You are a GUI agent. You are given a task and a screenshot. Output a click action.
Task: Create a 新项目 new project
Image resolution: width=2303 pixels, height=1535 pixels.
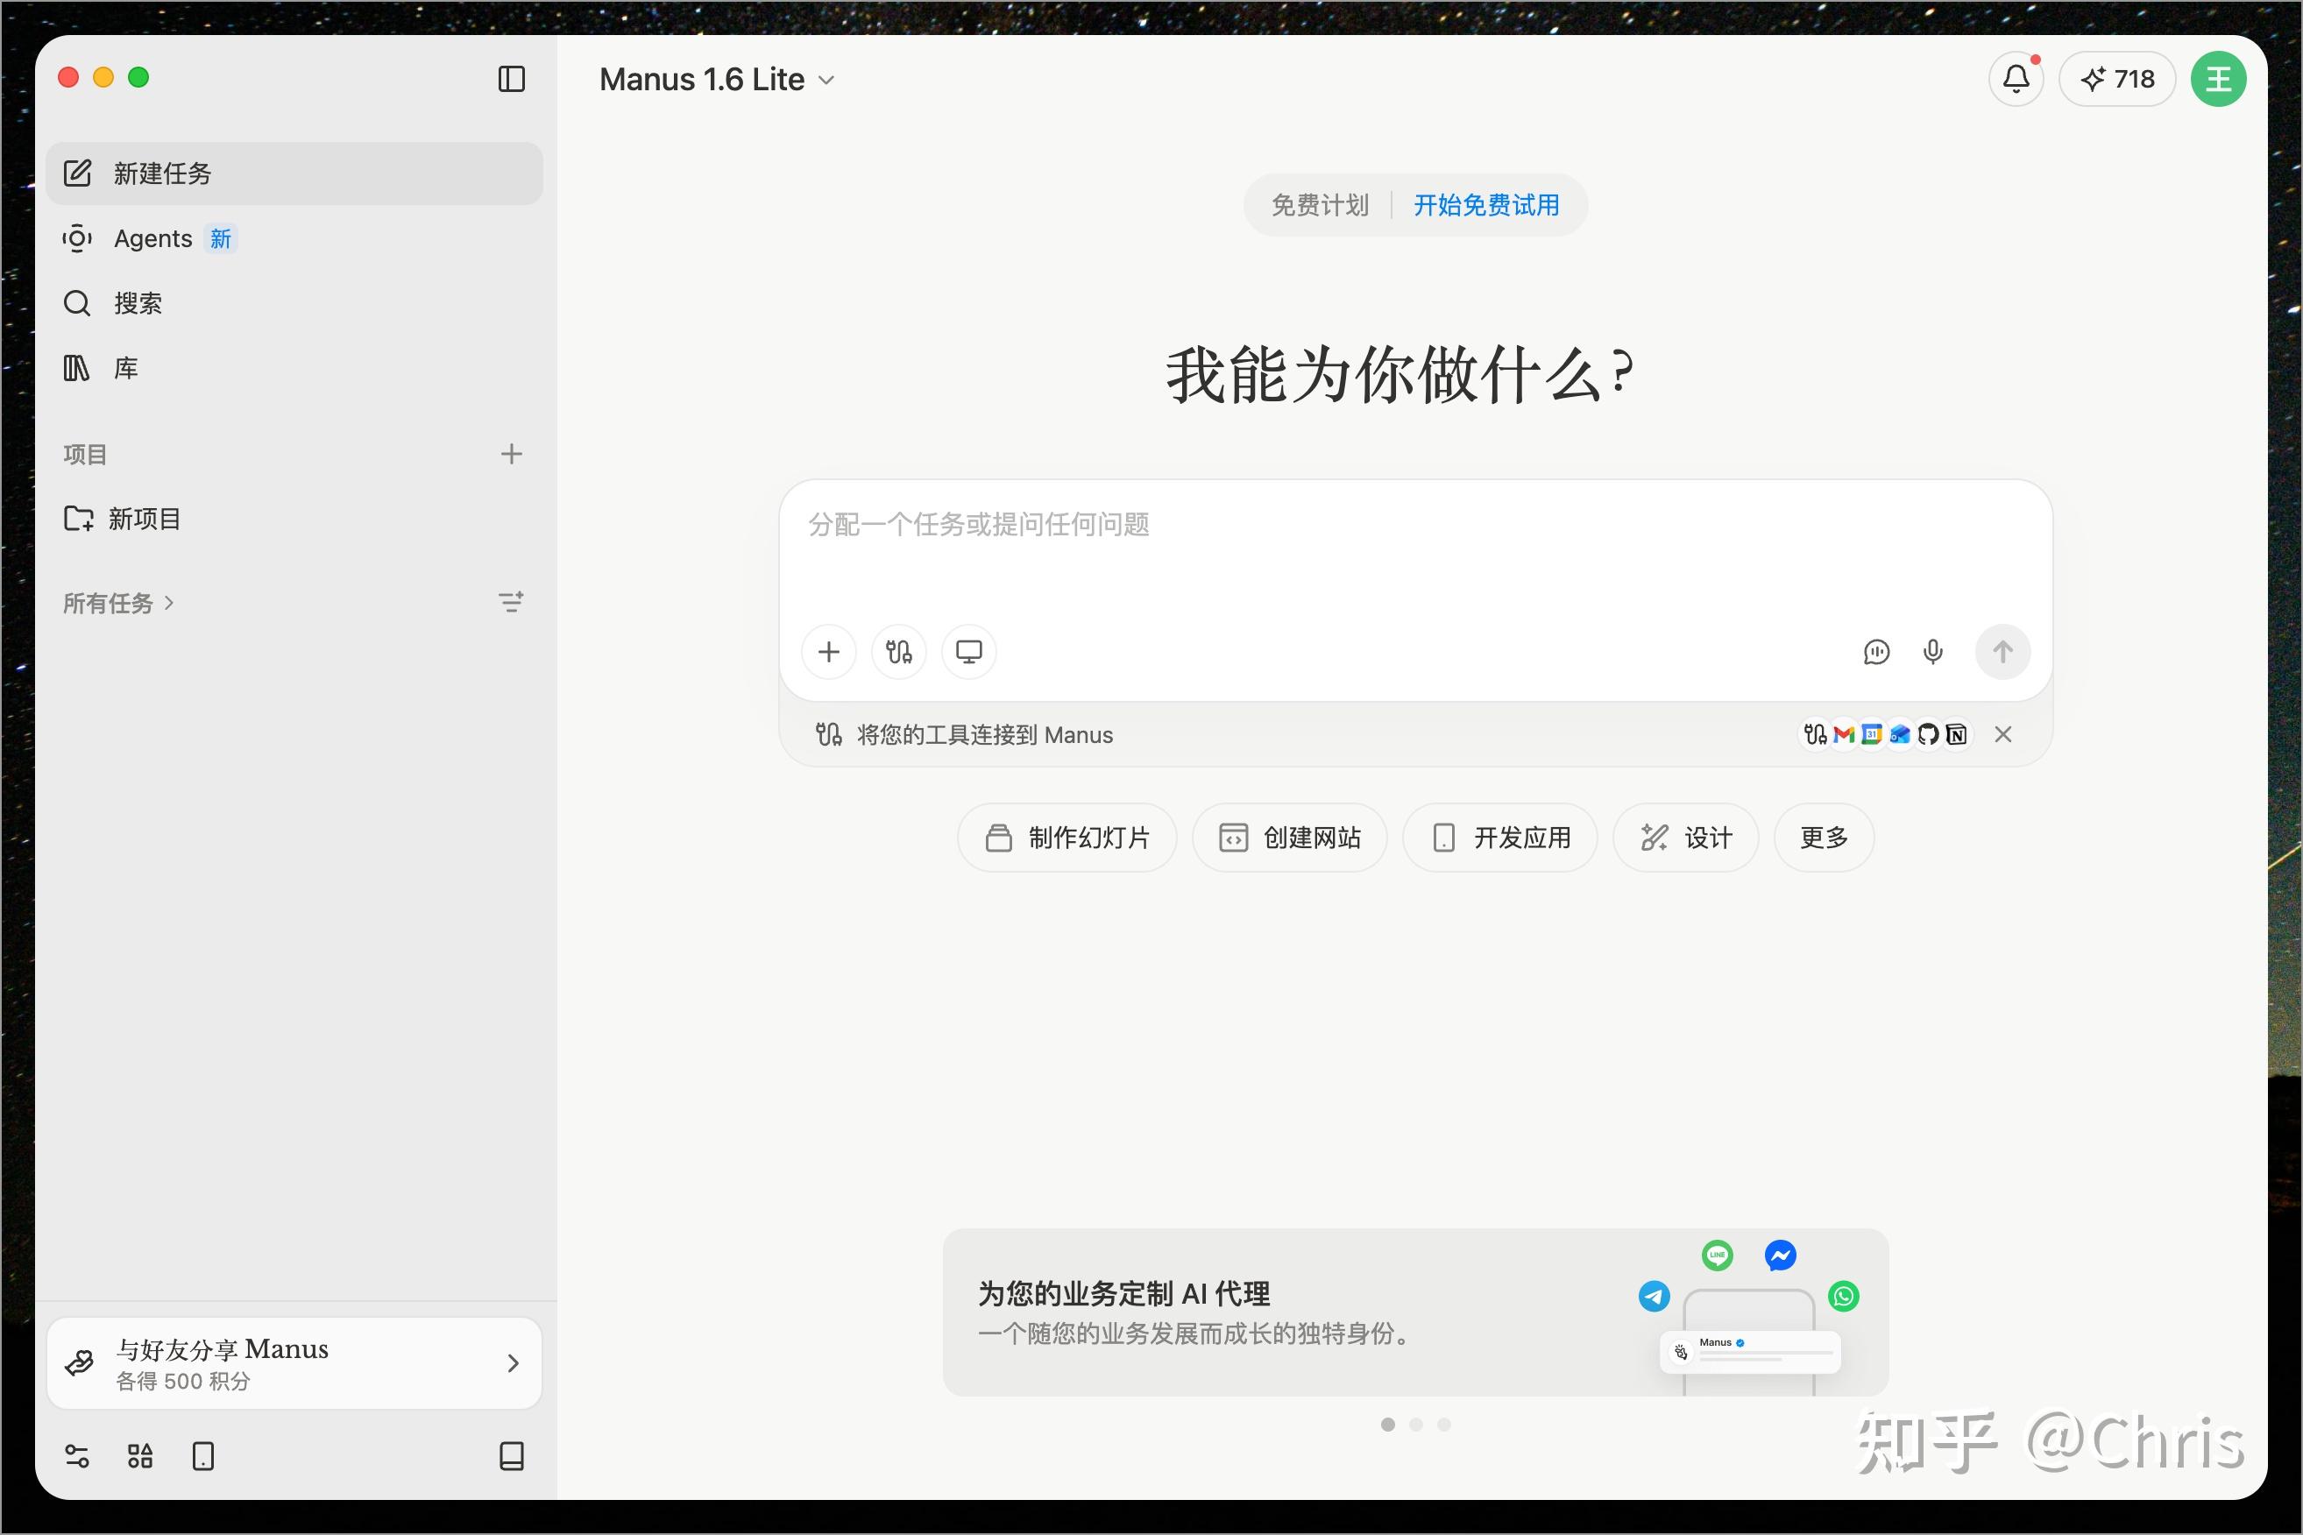point(294,518)
